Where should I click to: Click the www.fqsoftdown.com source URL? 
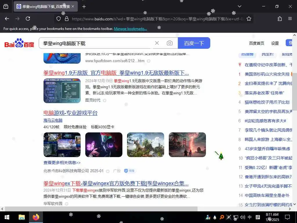coord(115,61)
